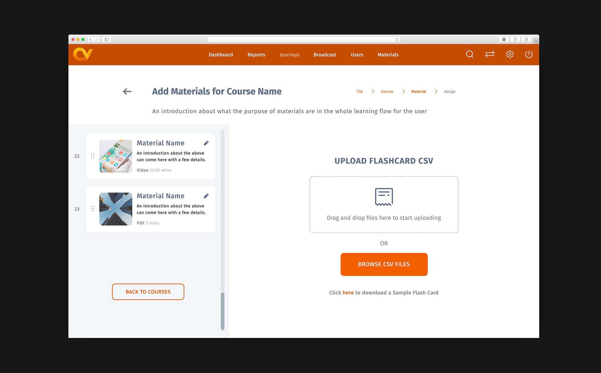Open the Materials menu
This screenshot has width=601, height=373.
[388, 55]
